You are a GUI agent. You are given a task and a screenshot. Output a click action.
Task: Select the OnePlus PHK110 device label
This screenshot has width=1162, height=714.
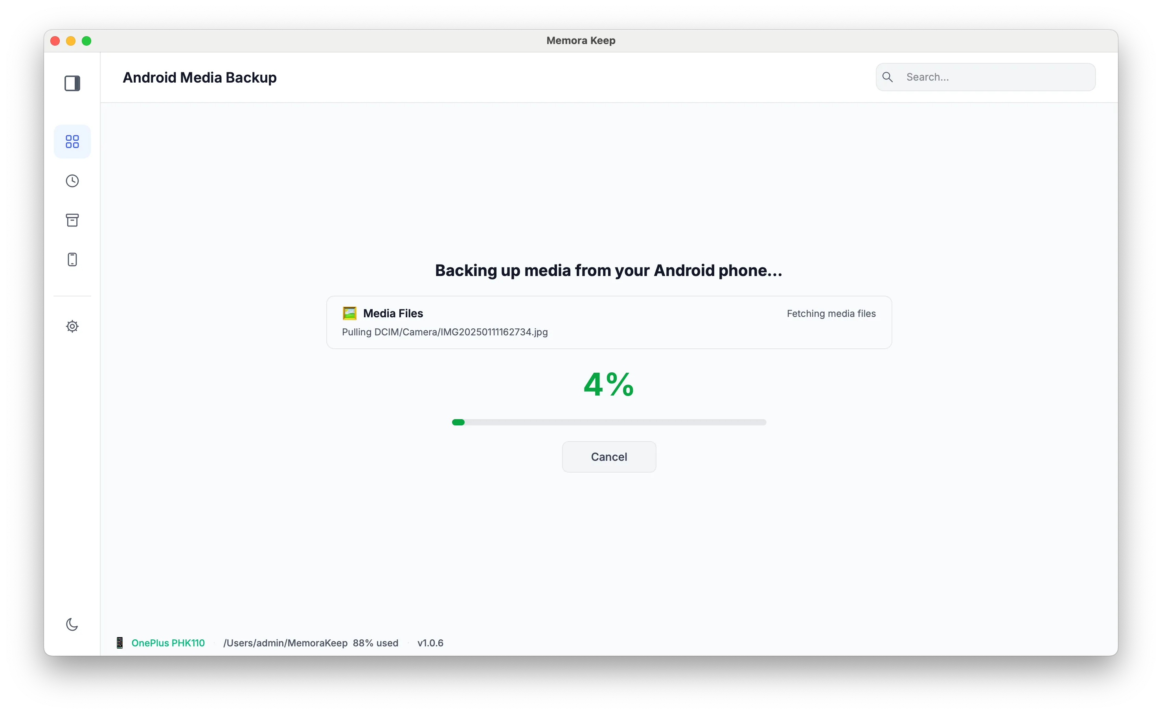pyautogui.click(x=168, y=643)
